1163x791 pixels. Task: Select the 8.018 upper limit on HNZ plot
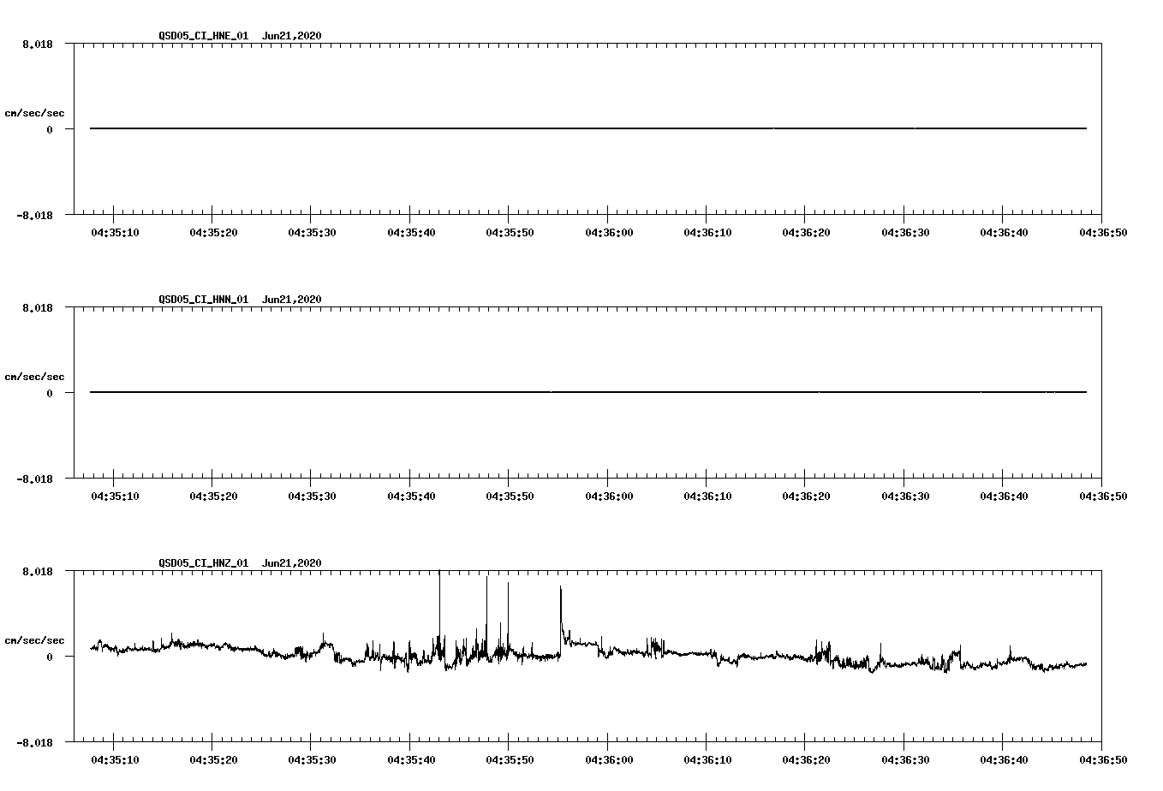tap(37, 571)
